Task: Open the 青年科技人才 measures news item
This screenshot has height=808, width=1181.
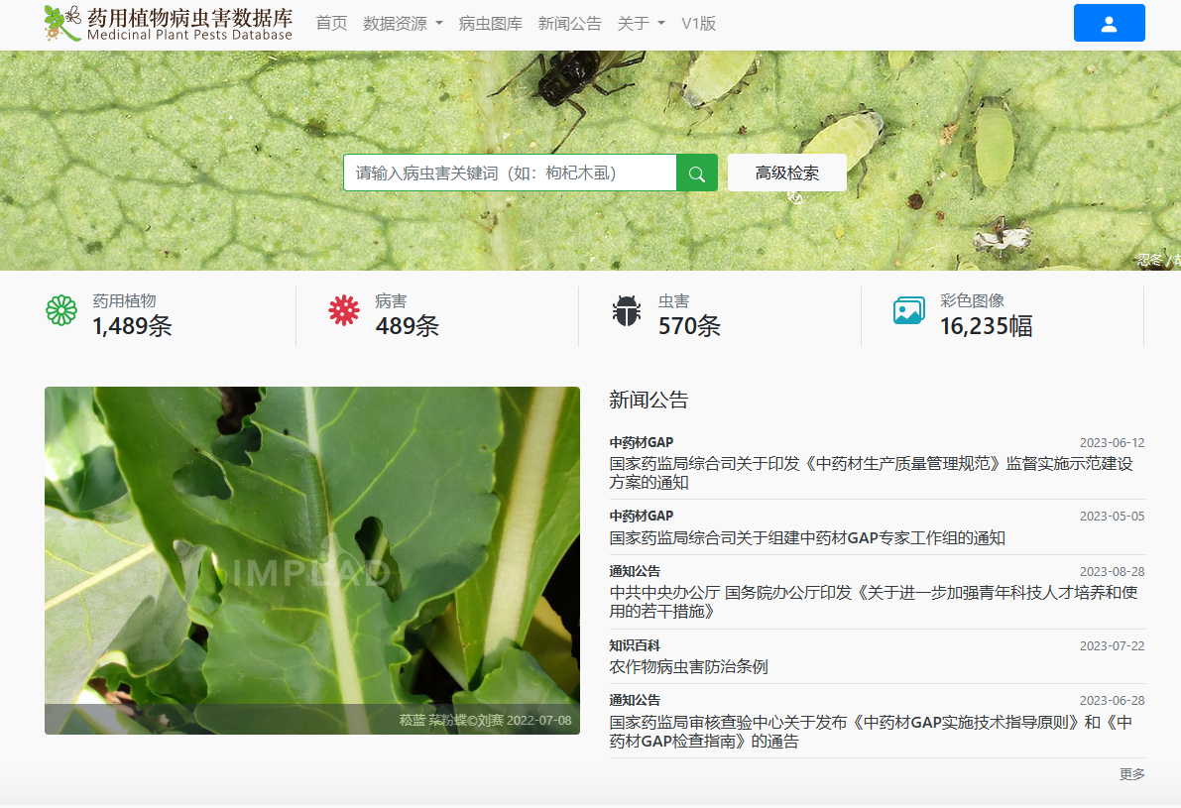Action: pyautogui.click(x=874, y=602)
